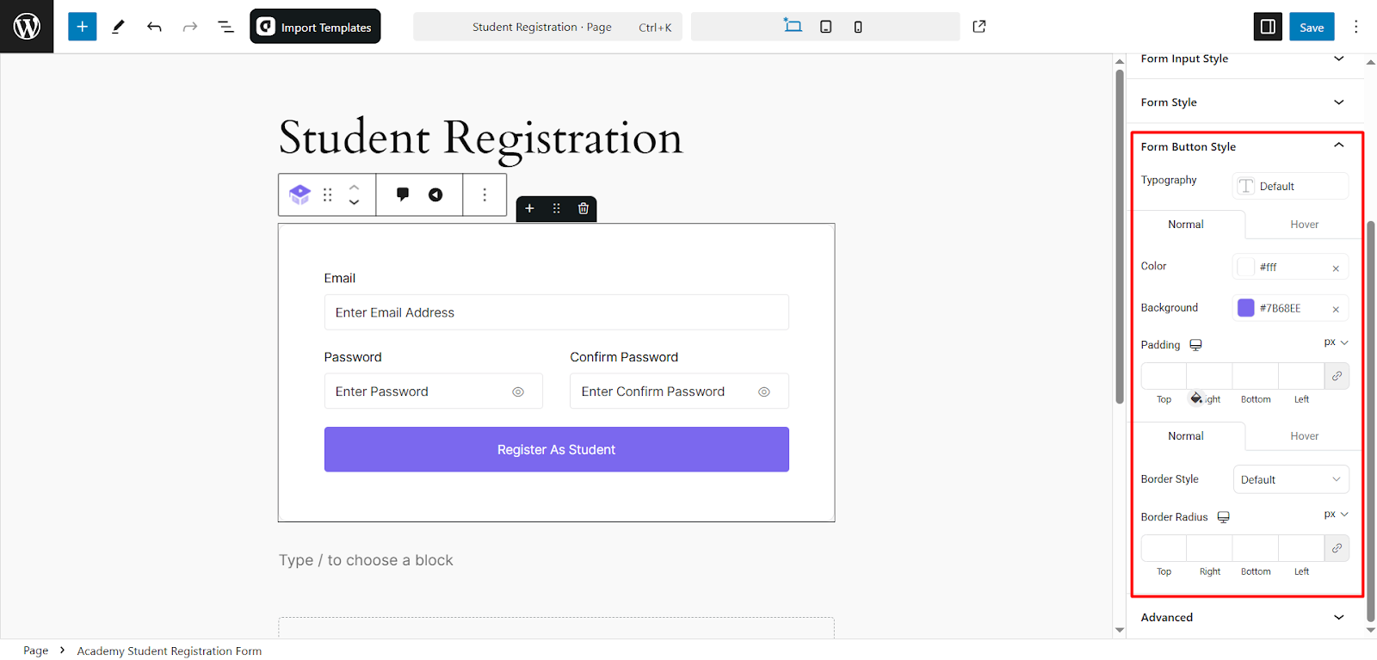The width and height of the screenshot is (1377, 660).
Task: Click the Padding Bottom input
Action: coord(1256,376)
